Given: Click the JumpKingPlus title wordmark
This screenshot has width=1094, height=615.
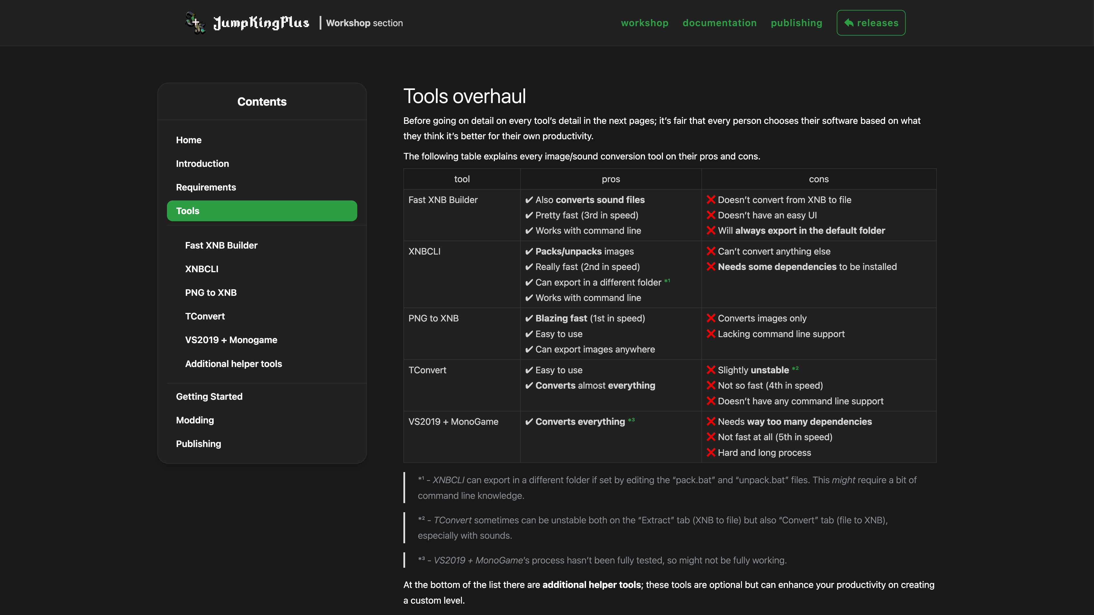Looking at the screenshot, I should (x=261, y=23).
